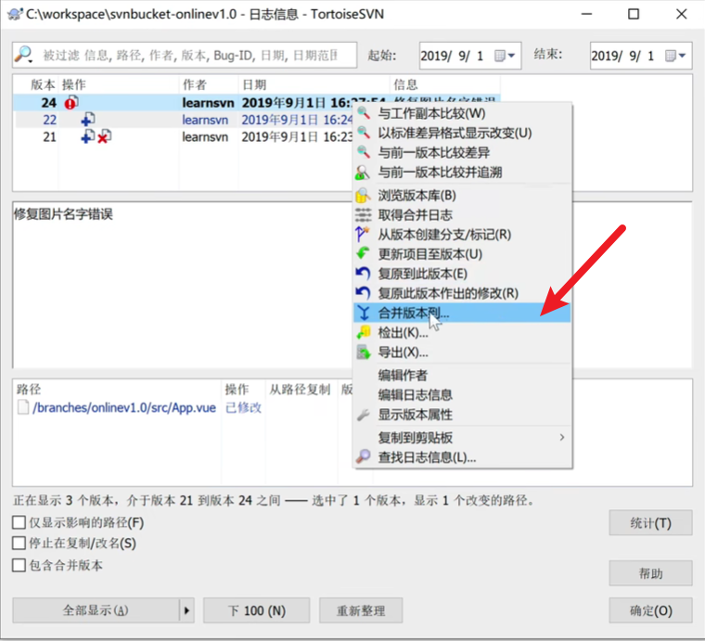
Task: Click the magnifier icon beside 与工作副本比较(W)
Action: click(x=364, y=113)
